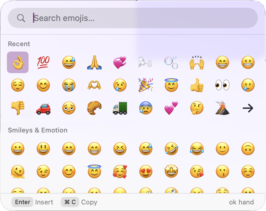Pick the folded hands emoji
The height and width of the screenshot is (211, 266).
[x=94, y=62]
